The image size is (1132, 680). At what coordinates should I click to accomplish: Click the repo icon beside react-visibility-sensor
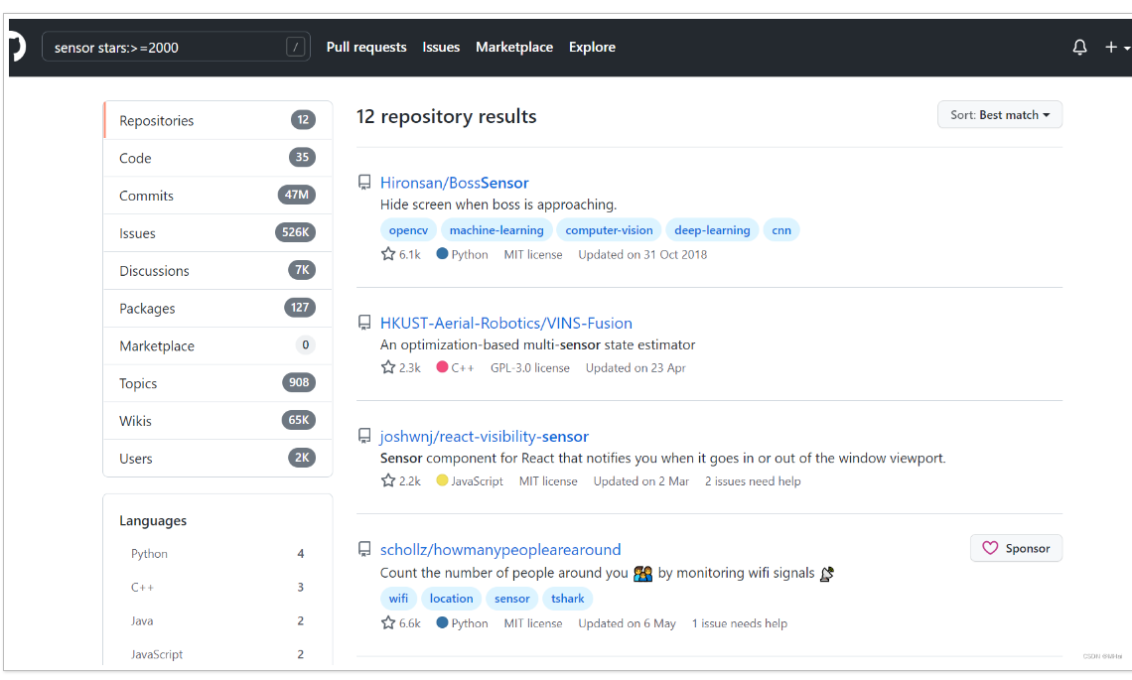pyautogui.click(x=364, y=436)
